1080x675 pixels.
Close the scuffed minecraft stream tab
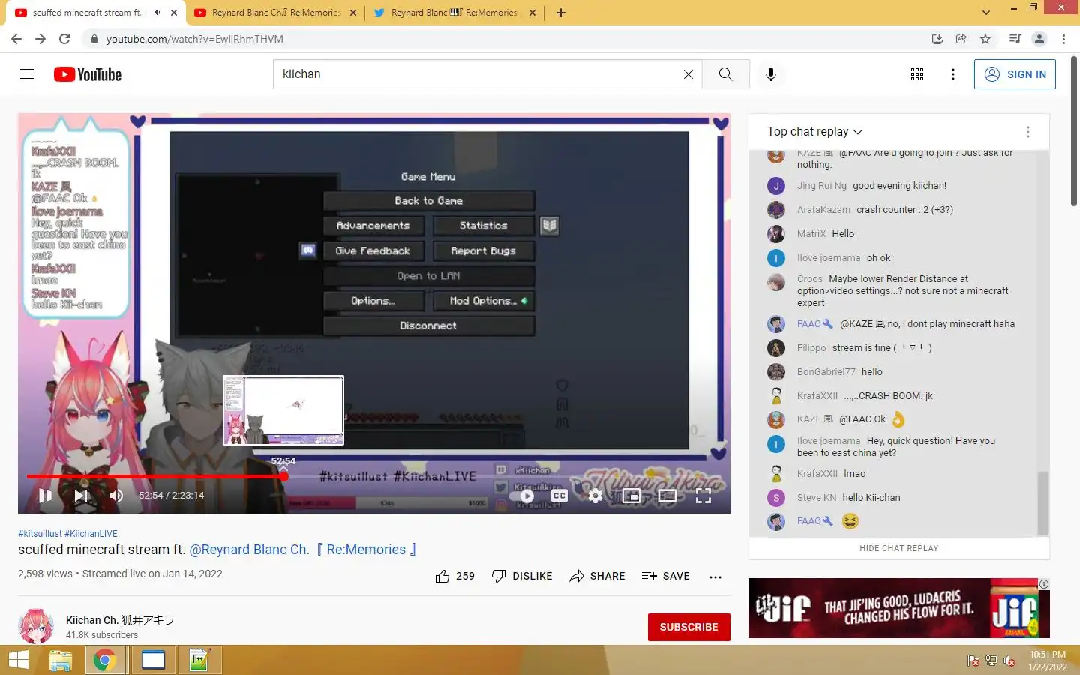174,13
